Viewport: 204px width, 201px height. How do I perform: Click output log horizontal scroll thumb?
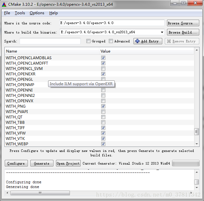click(40, 193)
